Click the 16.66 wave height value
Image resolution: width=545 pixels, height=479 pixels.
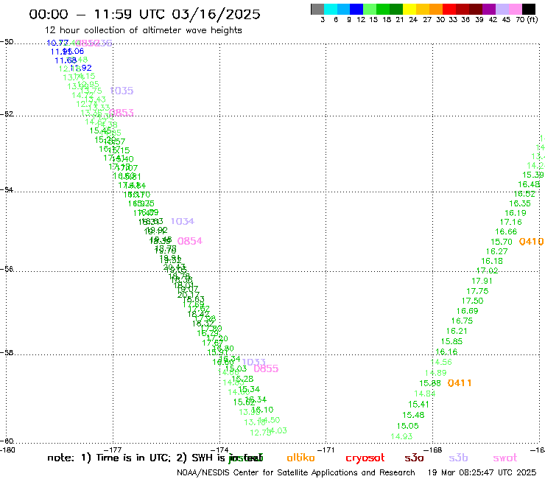click(506, 231)
